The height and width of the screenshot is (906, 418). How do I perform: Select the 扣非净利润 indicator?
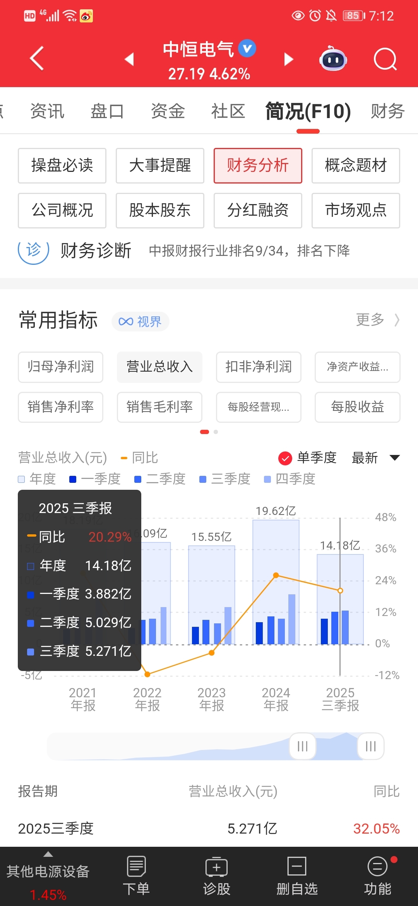click(259, 367)
